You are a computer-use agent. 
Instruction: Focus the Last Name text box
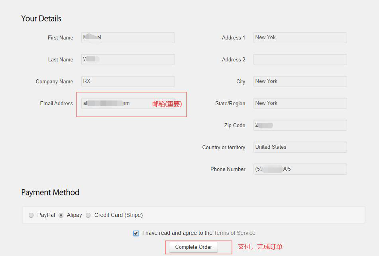(x=128, y=59)
